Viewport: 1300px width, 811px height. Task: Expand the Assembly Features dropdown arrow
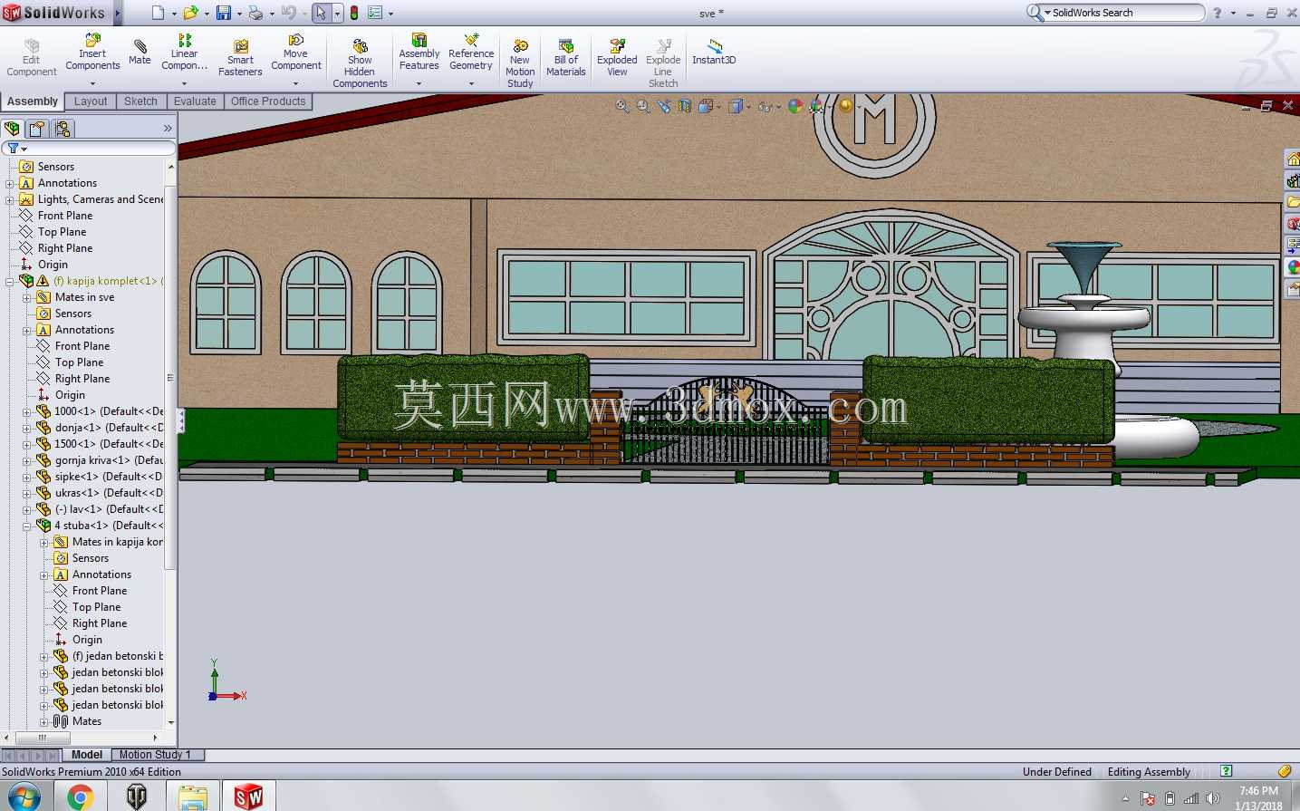pos(419,83)
